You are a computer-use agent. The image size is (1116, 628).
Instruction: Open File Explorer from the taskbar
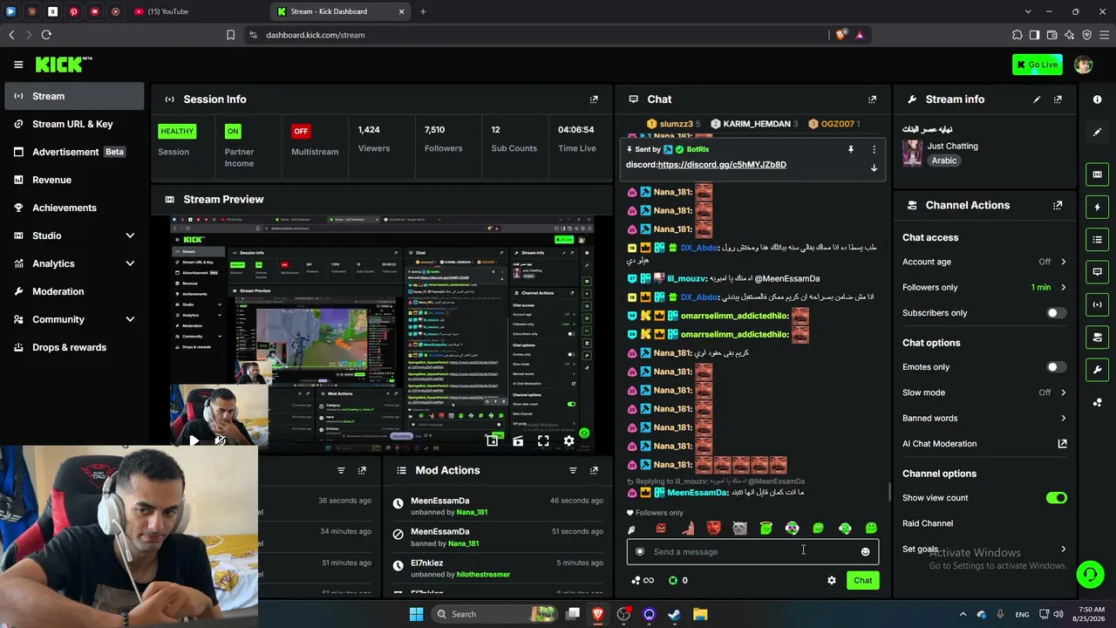click(x=700, y=614)
